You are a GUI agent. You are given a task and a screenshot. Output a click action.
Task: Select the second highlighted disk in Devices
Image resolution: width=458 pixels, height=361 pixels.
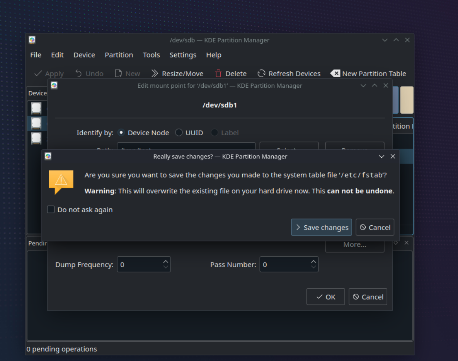(x=36, y=123)
